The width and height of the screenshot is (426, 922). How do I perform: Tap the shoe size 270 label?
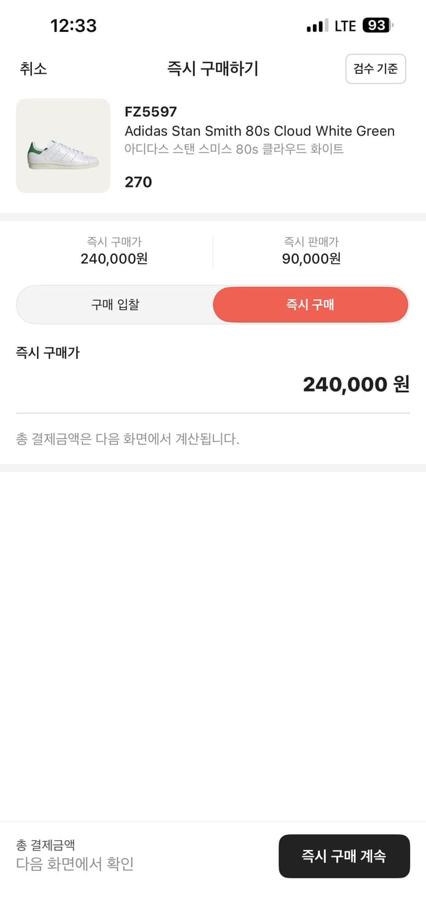click(x=138, y=182)
